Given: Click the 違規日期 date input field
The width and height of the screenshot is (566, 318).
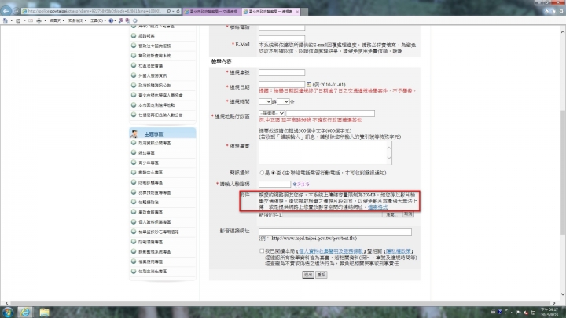Looking at the screenshot, I should click(281, 84).
